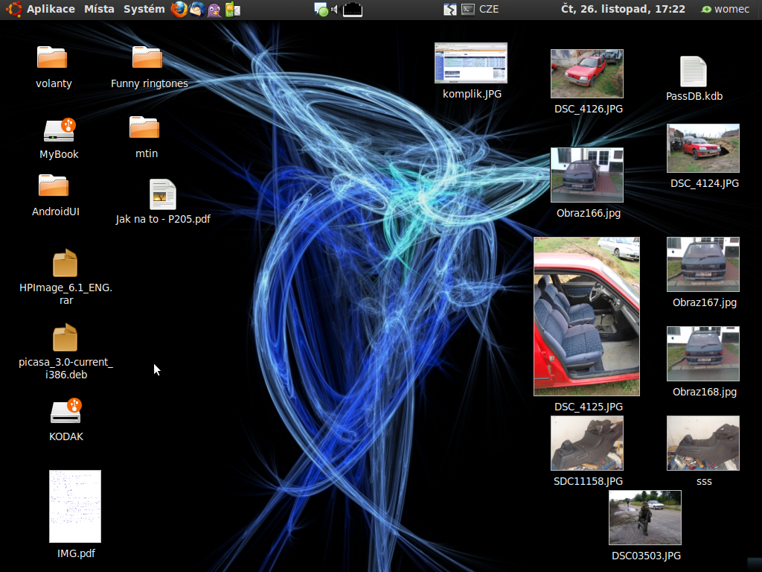Select the MyBook USB drive icon
The height and width of the screenshot is (572, 762).
point(59,130)
